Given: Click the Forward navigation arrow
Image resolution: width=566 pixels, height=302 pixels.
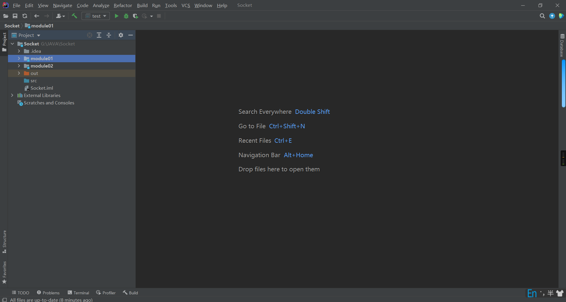Looking at the screenshot, I should [x=47, y=16].
